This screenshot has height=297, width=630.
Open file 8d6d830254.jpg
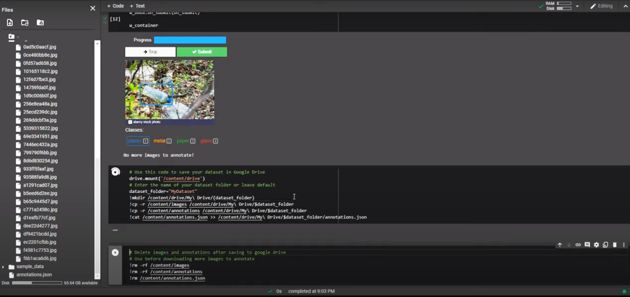40,161
